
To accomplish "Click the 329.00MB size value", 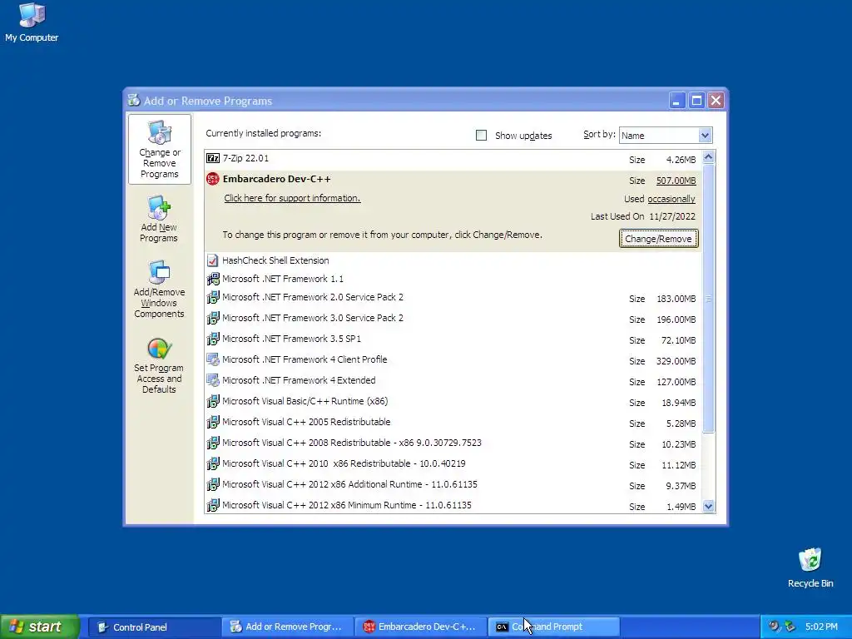I will [x=676, y=361].
